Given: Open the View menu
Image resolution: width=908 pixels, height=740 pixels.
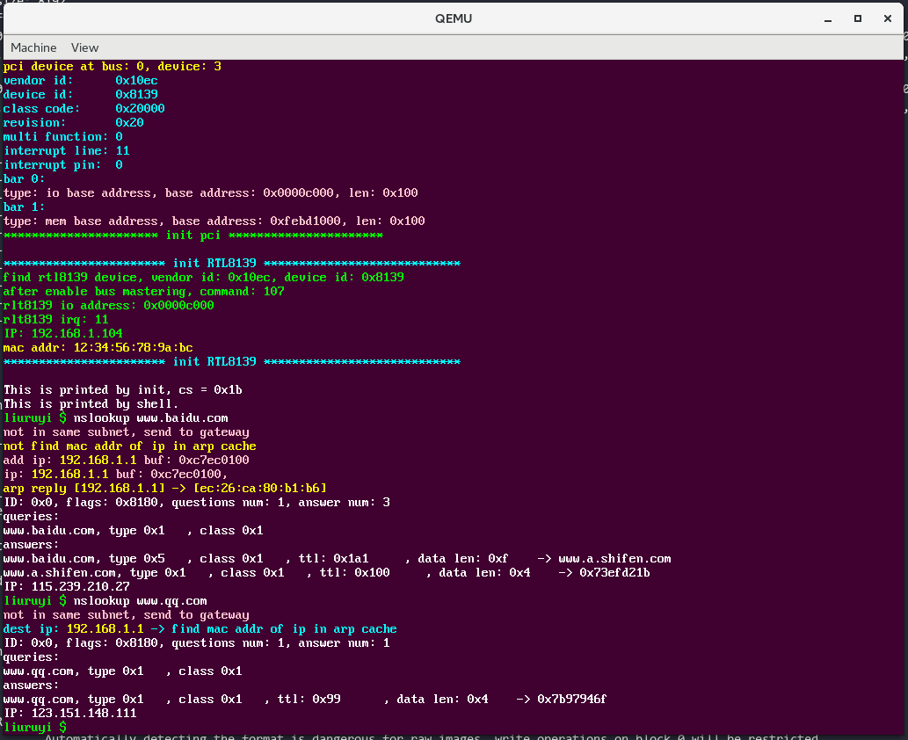Looking at the screenshot, I should 84,47.
